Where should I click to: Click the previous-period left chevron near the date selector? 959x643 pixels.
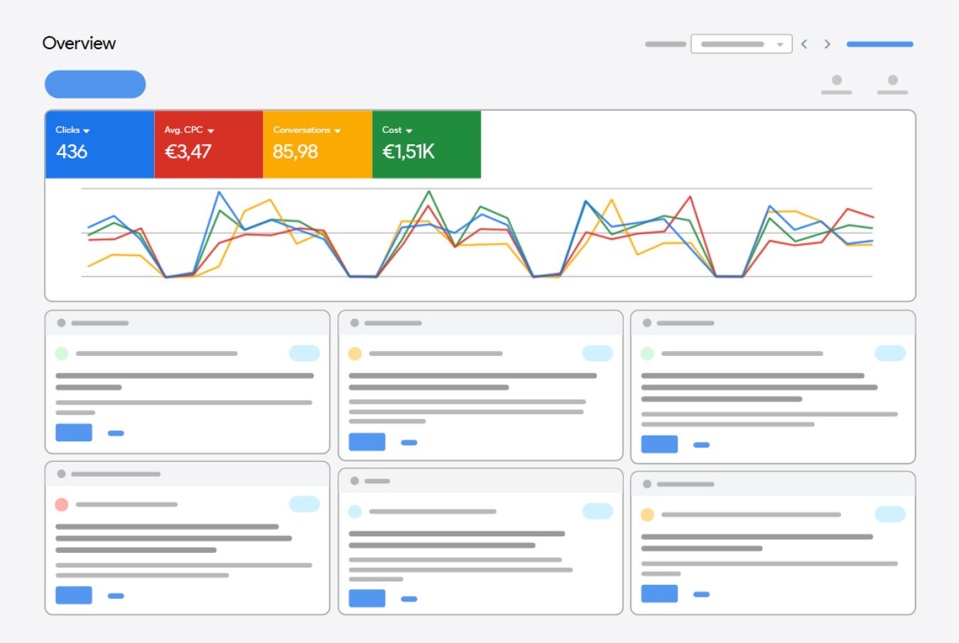tap(804, 43)
